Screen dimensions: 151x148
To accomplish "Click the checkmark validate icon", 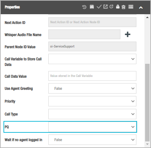I will (x=99, y=7).
